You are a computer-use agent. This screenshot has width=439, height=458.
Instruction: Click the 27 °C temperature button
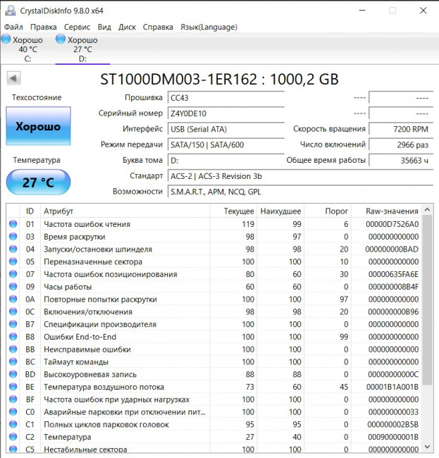pos(38,182)
